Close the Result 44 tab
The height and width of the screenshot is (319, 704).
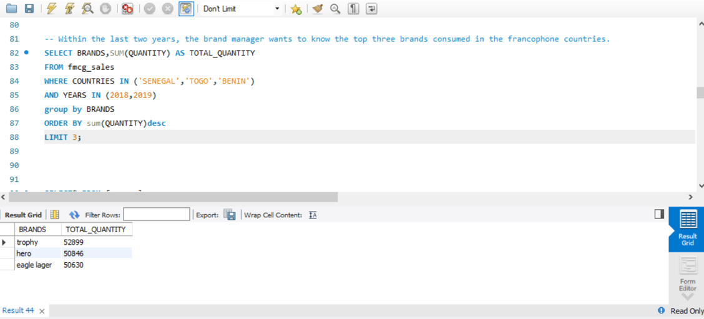point(42,311)
